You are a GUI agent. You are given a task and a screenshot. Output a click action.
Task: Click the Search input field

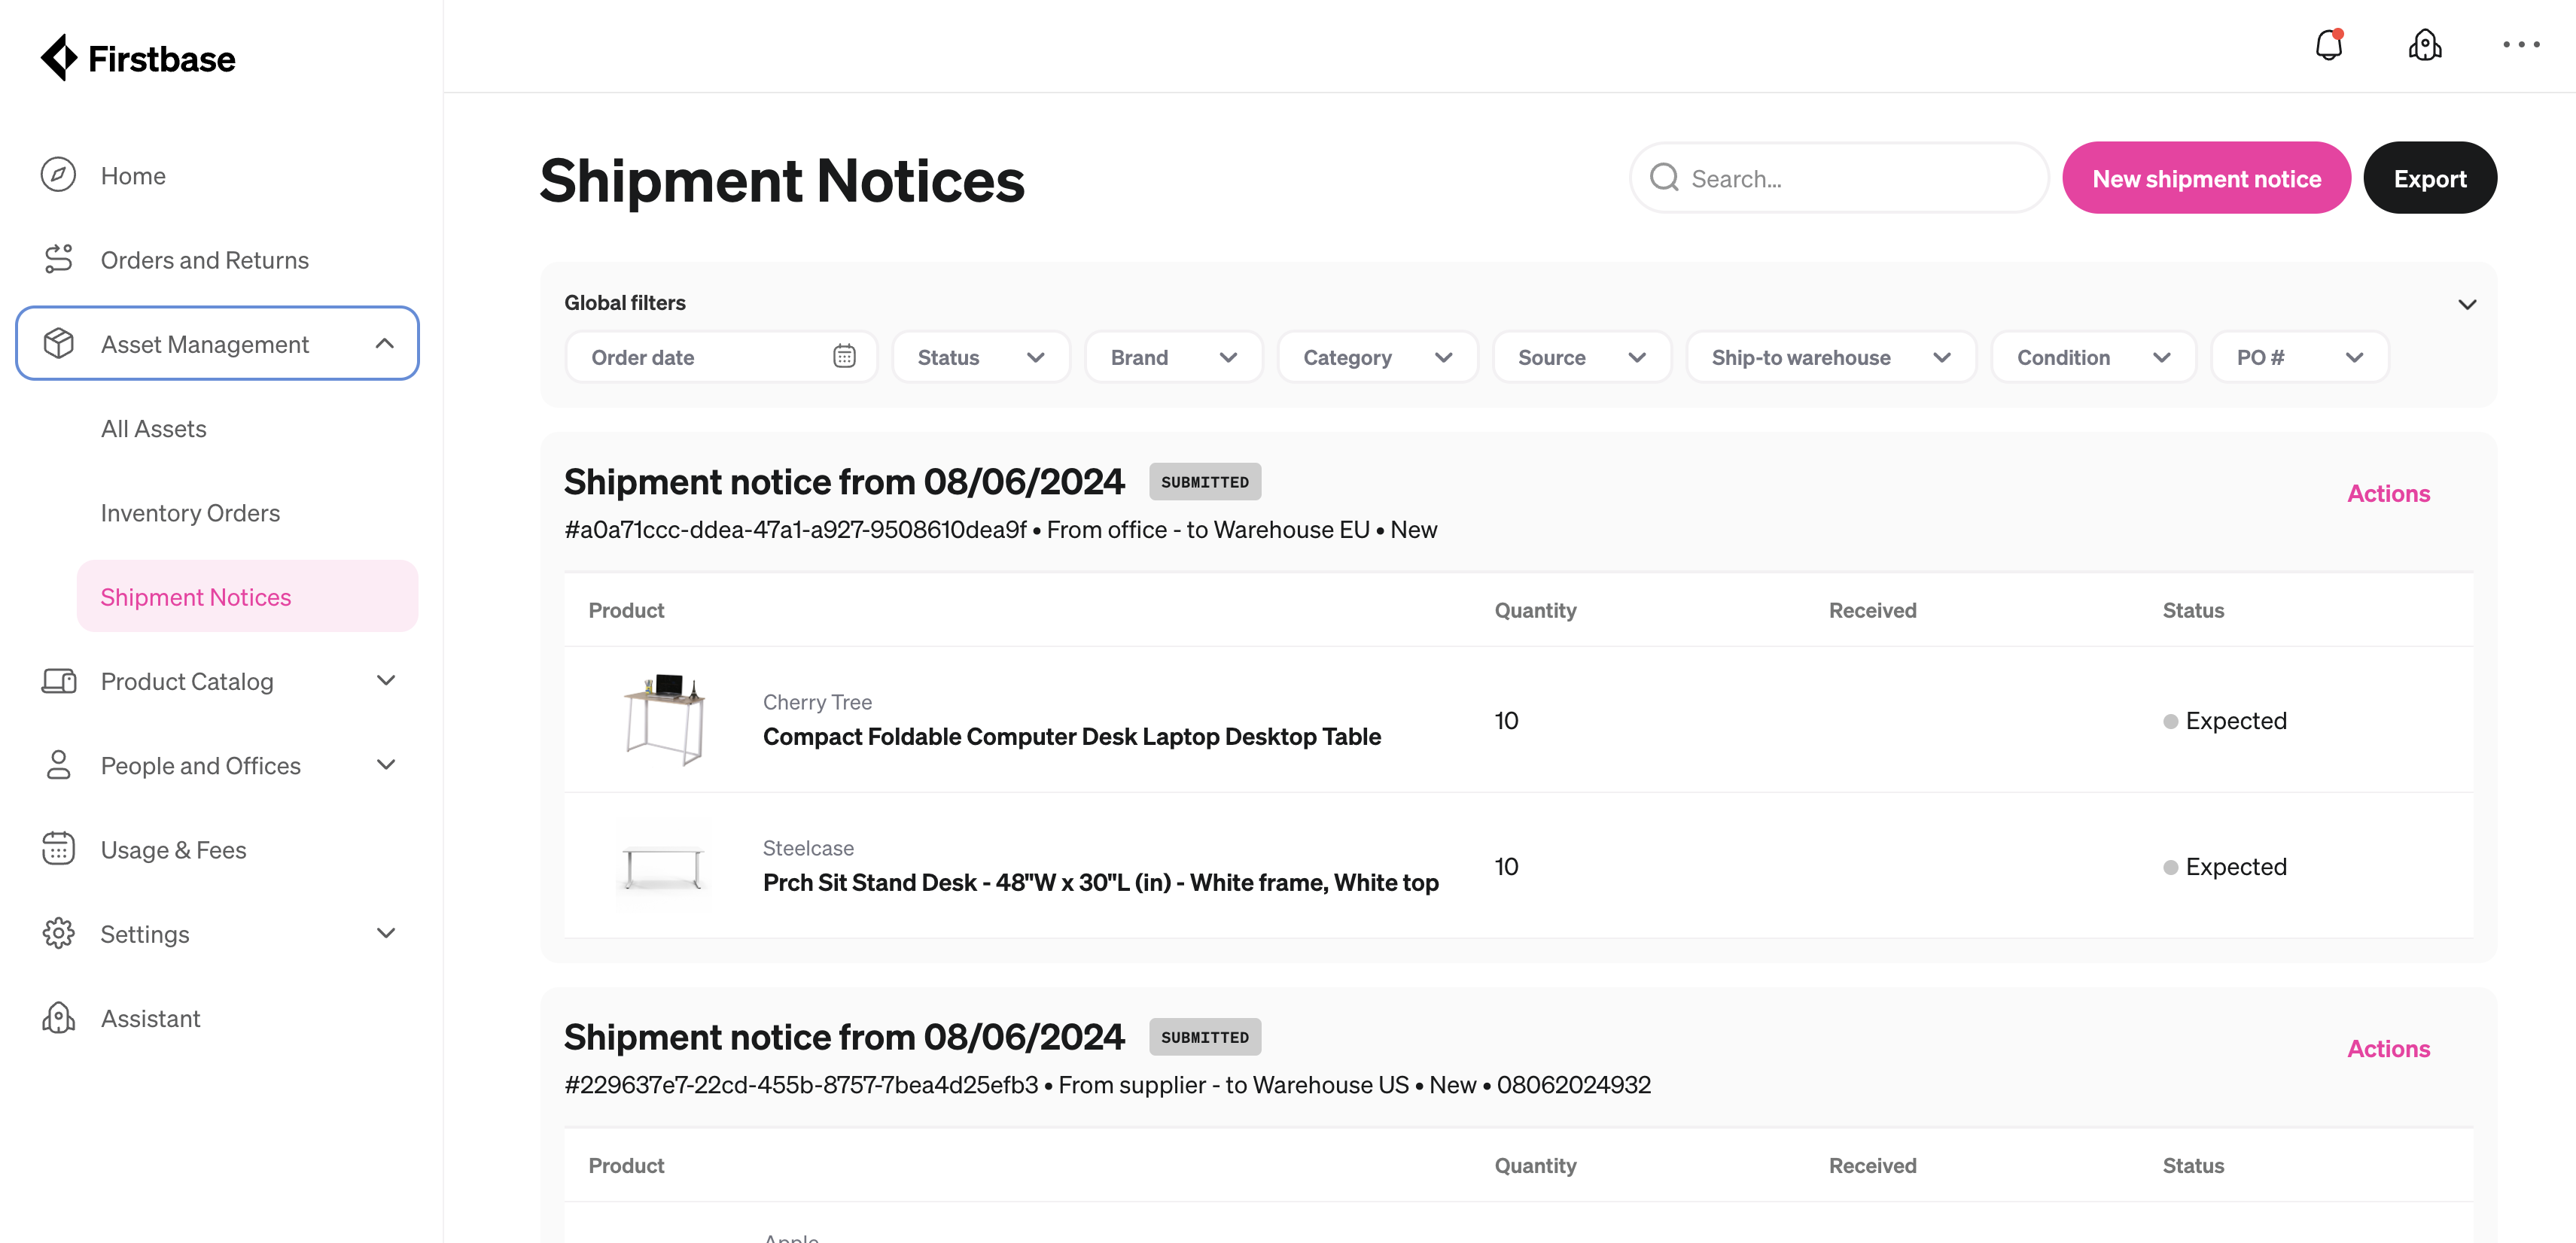click(x=1838, y=178)
